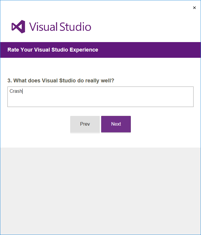Click the empty gray area below the form
Image resolution: width=201 pixels, height=235 pixels.
[x=100, y=190]
